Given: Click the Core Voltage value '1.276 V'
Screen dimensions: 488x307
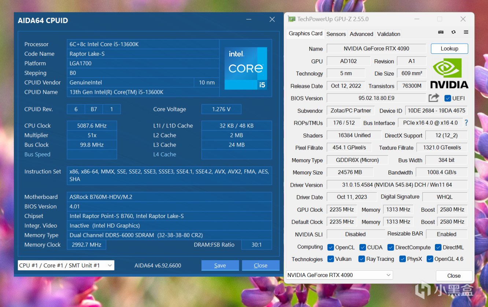Looking at the screenshot, I should (221, 109).
